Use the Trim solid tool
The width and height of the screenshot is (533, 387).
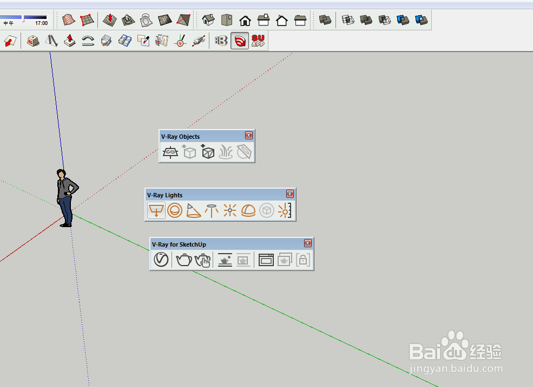tap(403, 20)
